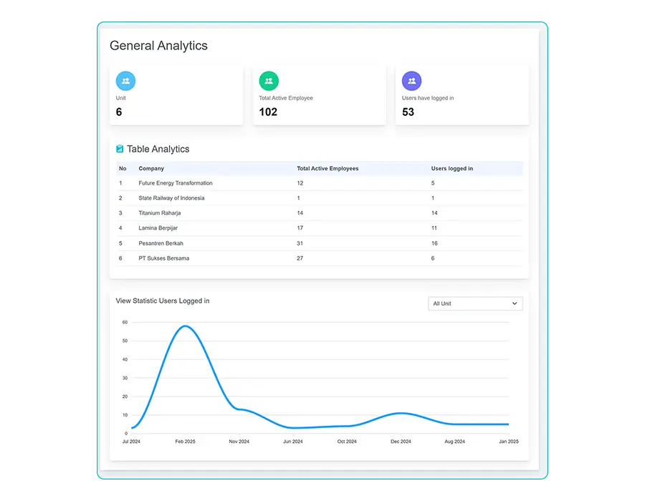Click the 60 y-axis label
This screenshot has height=501, width=645.
click(125, 322)
